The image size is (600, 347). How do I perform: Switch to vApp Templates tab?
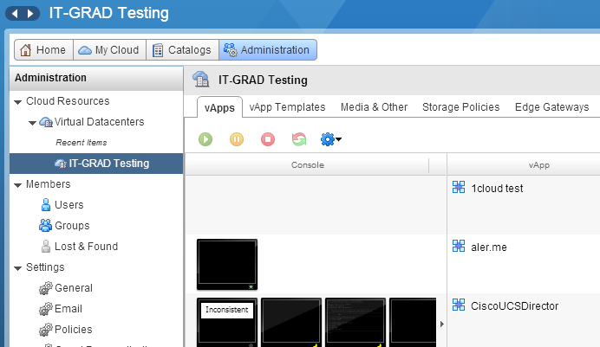click(287, 107)
